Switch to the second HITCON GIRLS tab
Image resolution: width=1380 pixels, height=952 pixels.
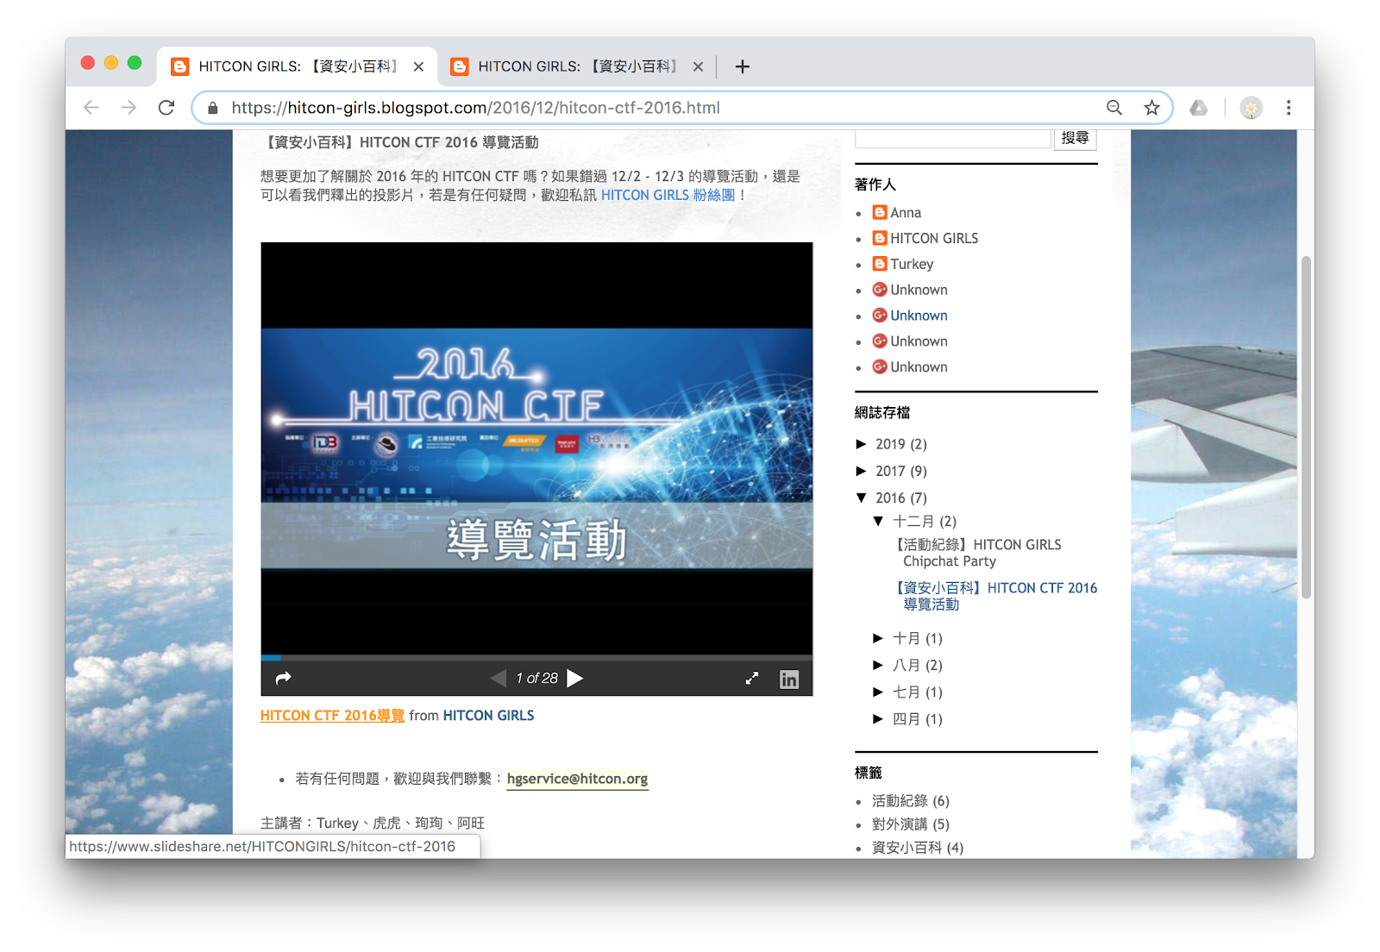point(577,66)
